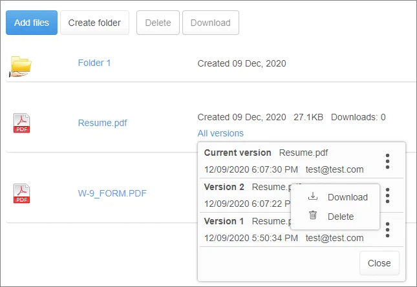The width and height of the screenshot is (417, 287).
Task: Click the toolbar Download button
Action: [x=211, y=23]
